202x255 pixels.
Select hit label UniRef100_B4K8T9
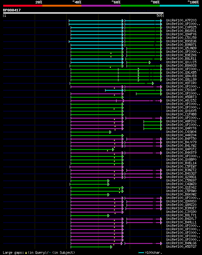click(181, 152)
